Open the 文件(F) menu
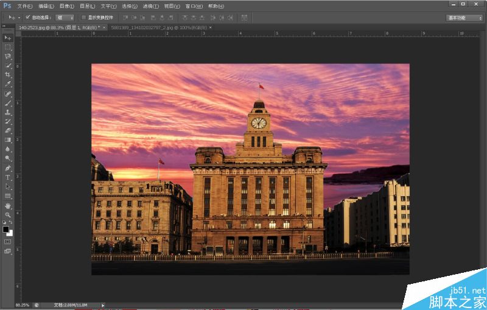The width and height of the screenshot is (487, 310). pyautogui.click(x=25, y=6)
